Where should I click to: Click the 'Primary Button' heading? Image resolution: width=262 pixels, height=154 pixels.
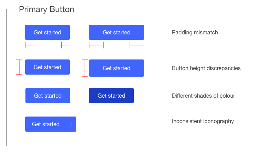(46, 9)
